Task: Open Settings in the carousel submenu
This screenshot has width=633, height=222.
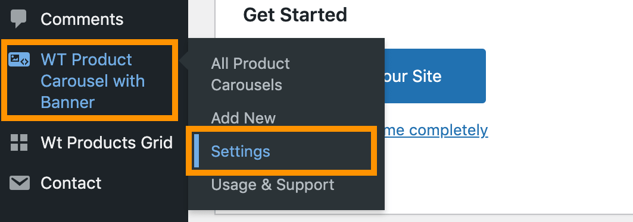Action: click(x=241, y=151)
